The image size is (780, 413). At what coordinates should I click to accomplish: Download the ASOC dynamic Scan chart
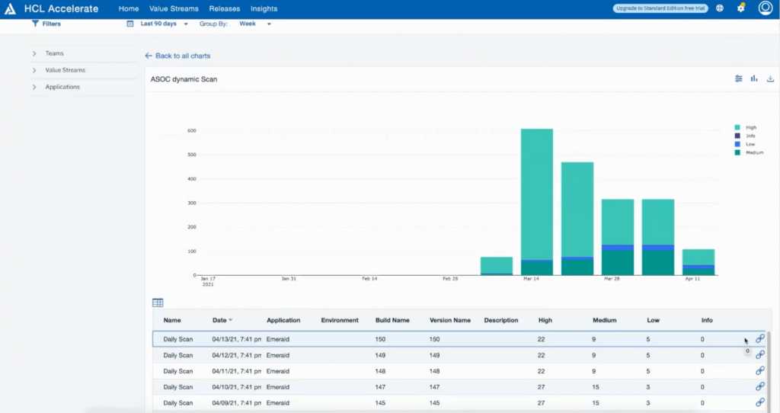click(770, 78)
